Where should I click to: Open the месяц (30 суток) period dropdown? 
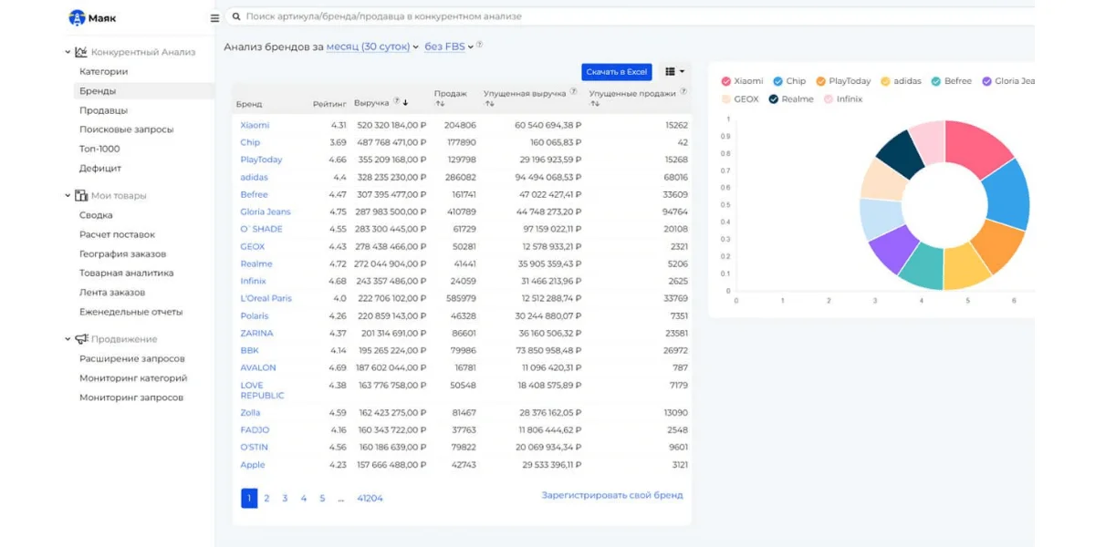tap(372, 46)
